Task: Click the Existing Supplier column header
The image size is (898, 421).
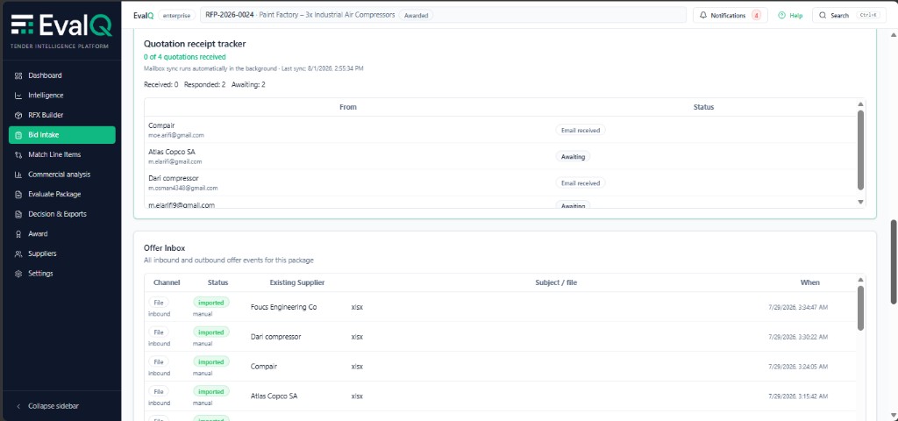Action: click(x=297, y=282)
